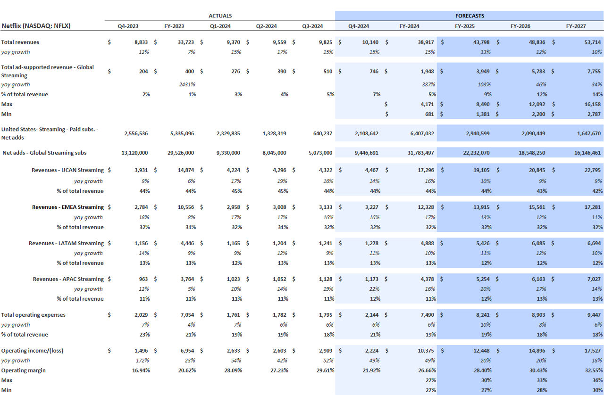Click the Q4-2024 column header
The height and width of the screenshot is (395, 604).
tap(359, 26)
